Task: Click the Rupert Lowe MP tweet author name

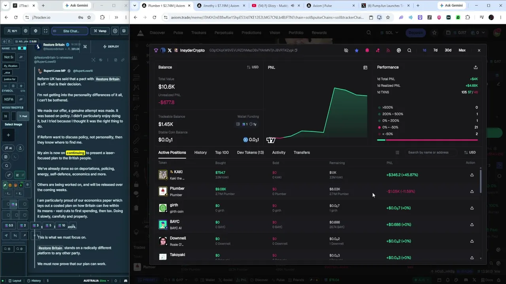Action: [55, 71]
